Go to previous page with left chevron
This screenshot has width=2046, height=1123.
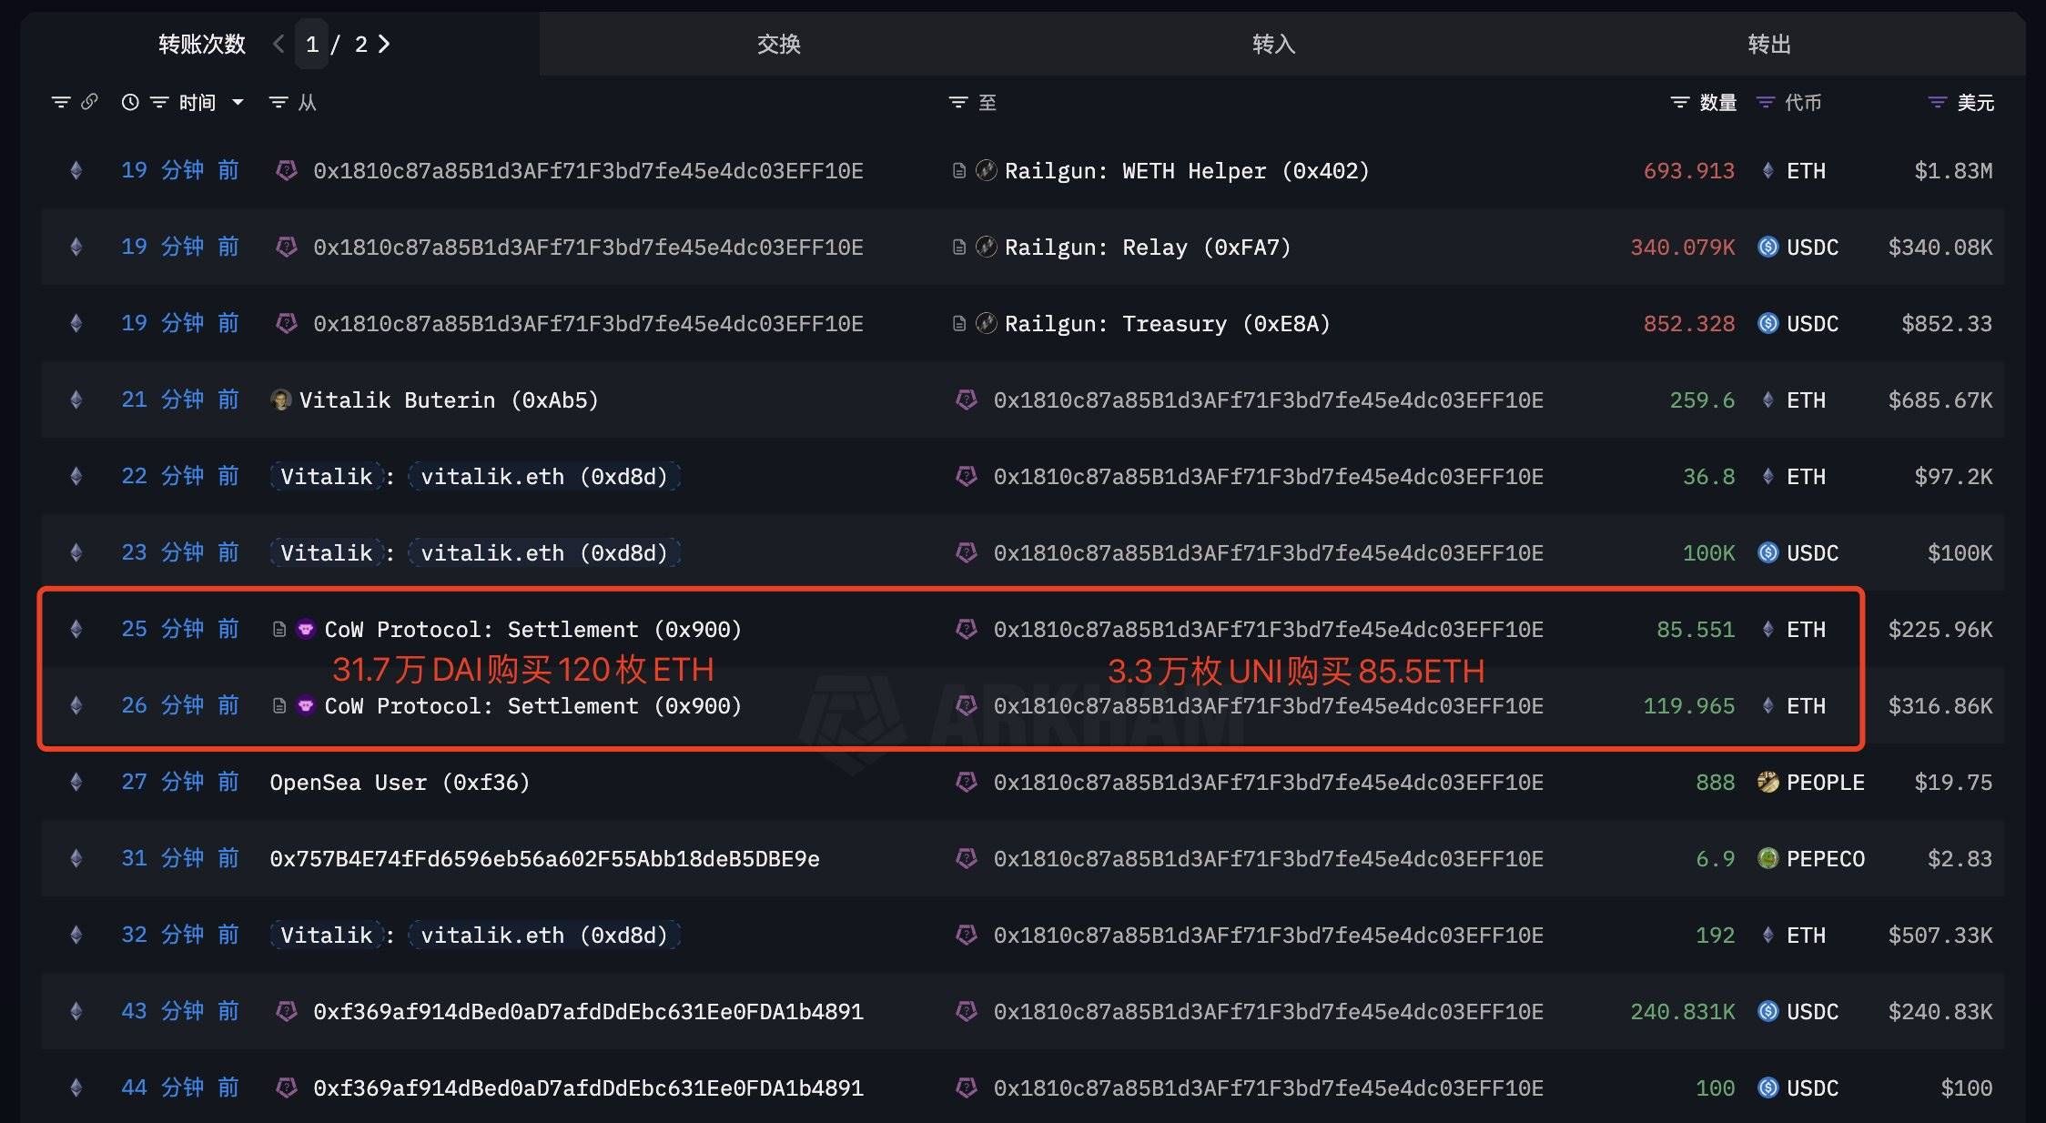click(279, 44)
